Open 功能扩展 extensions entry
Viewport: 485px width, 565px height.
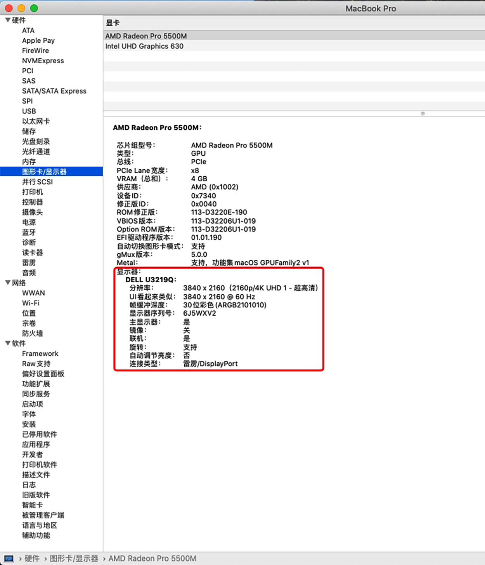(x=36, y=384)
